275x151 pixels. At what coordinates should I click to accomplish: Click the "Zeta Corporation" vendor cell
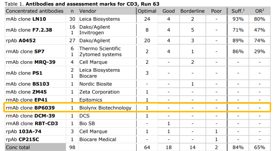pos(99,92)
